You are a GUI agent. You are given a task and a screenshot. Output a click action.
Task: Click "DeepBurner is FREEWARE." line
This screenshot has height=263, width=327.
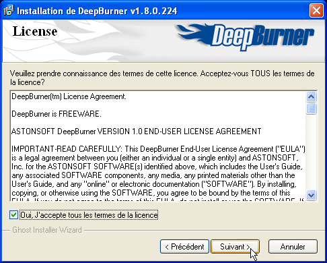[57, 114]
